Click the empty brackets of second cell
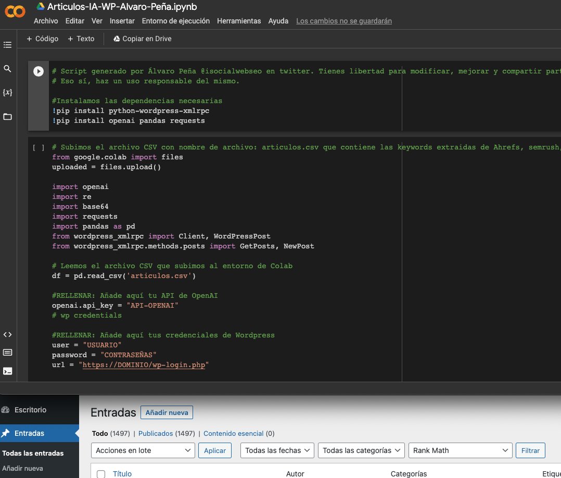Image resolution: width=561 pixels, height=478 pixels. [39, 147]
